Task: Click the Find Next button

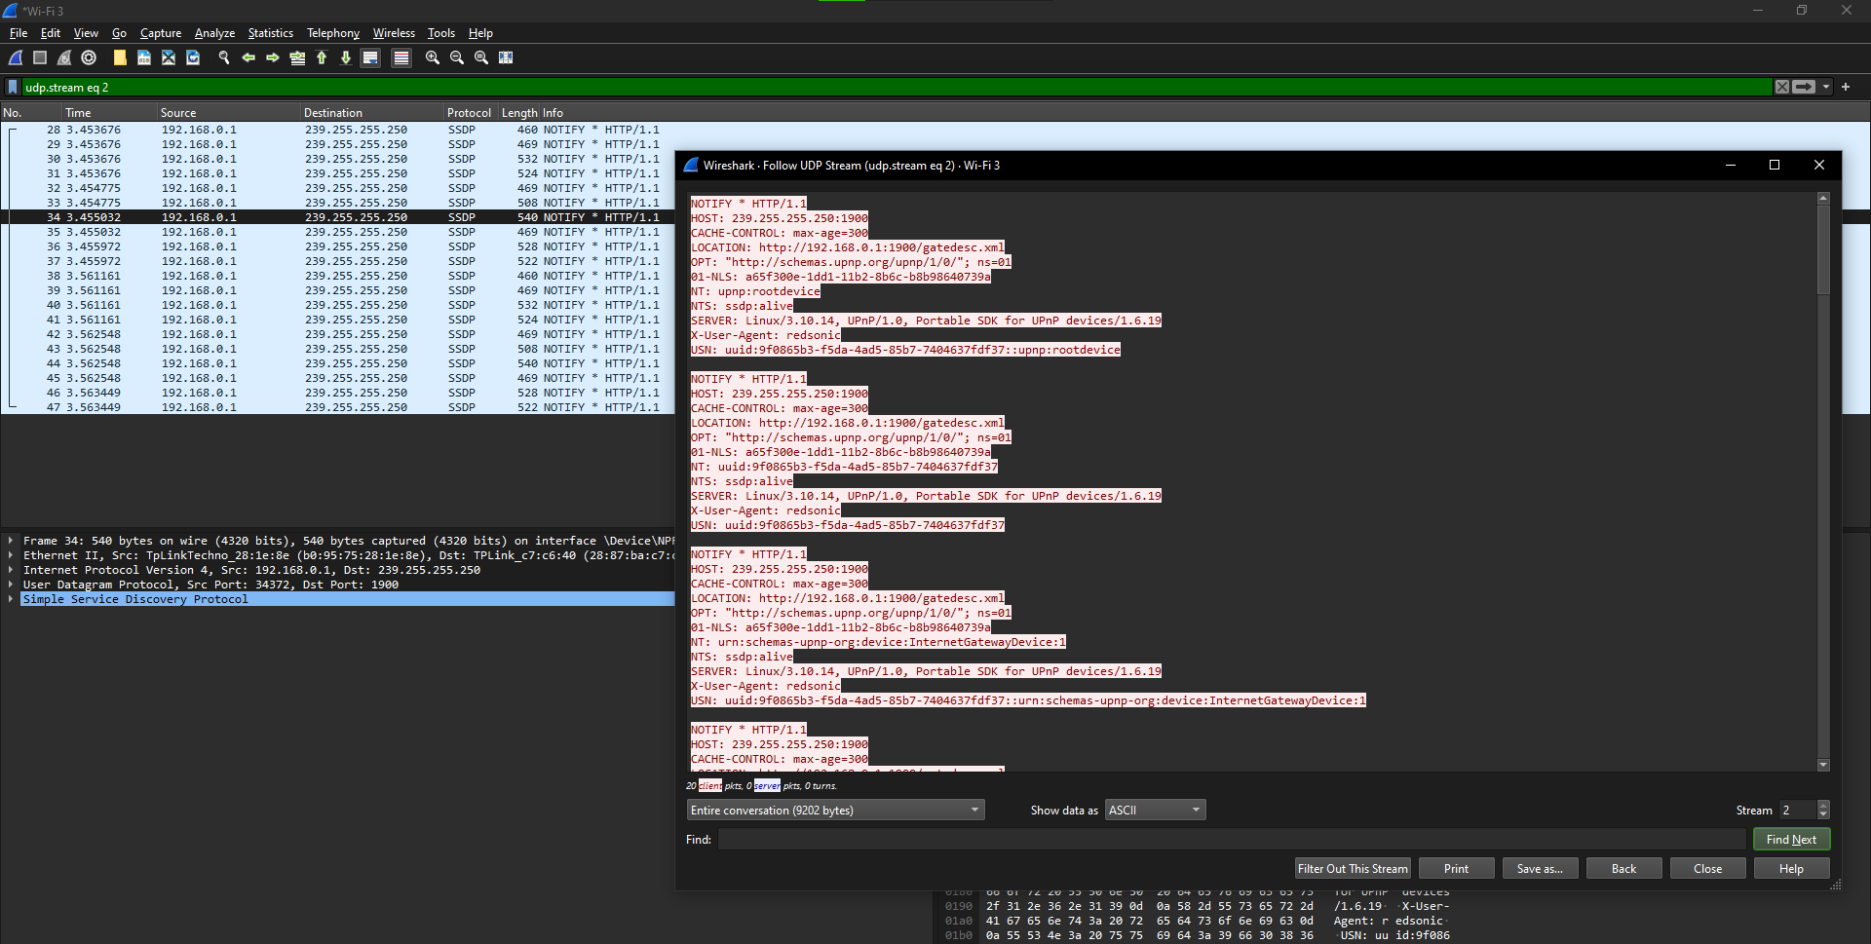Action: (1791, 840)
